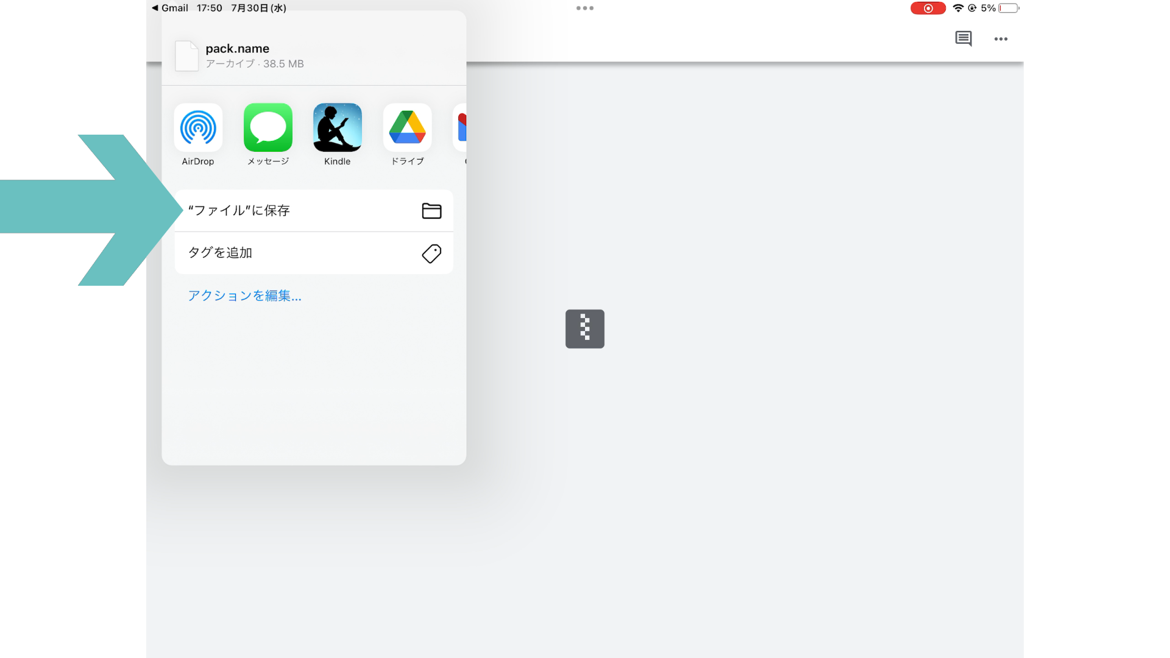Tap the battery indicator in status bar

[x=1008, y=8]
